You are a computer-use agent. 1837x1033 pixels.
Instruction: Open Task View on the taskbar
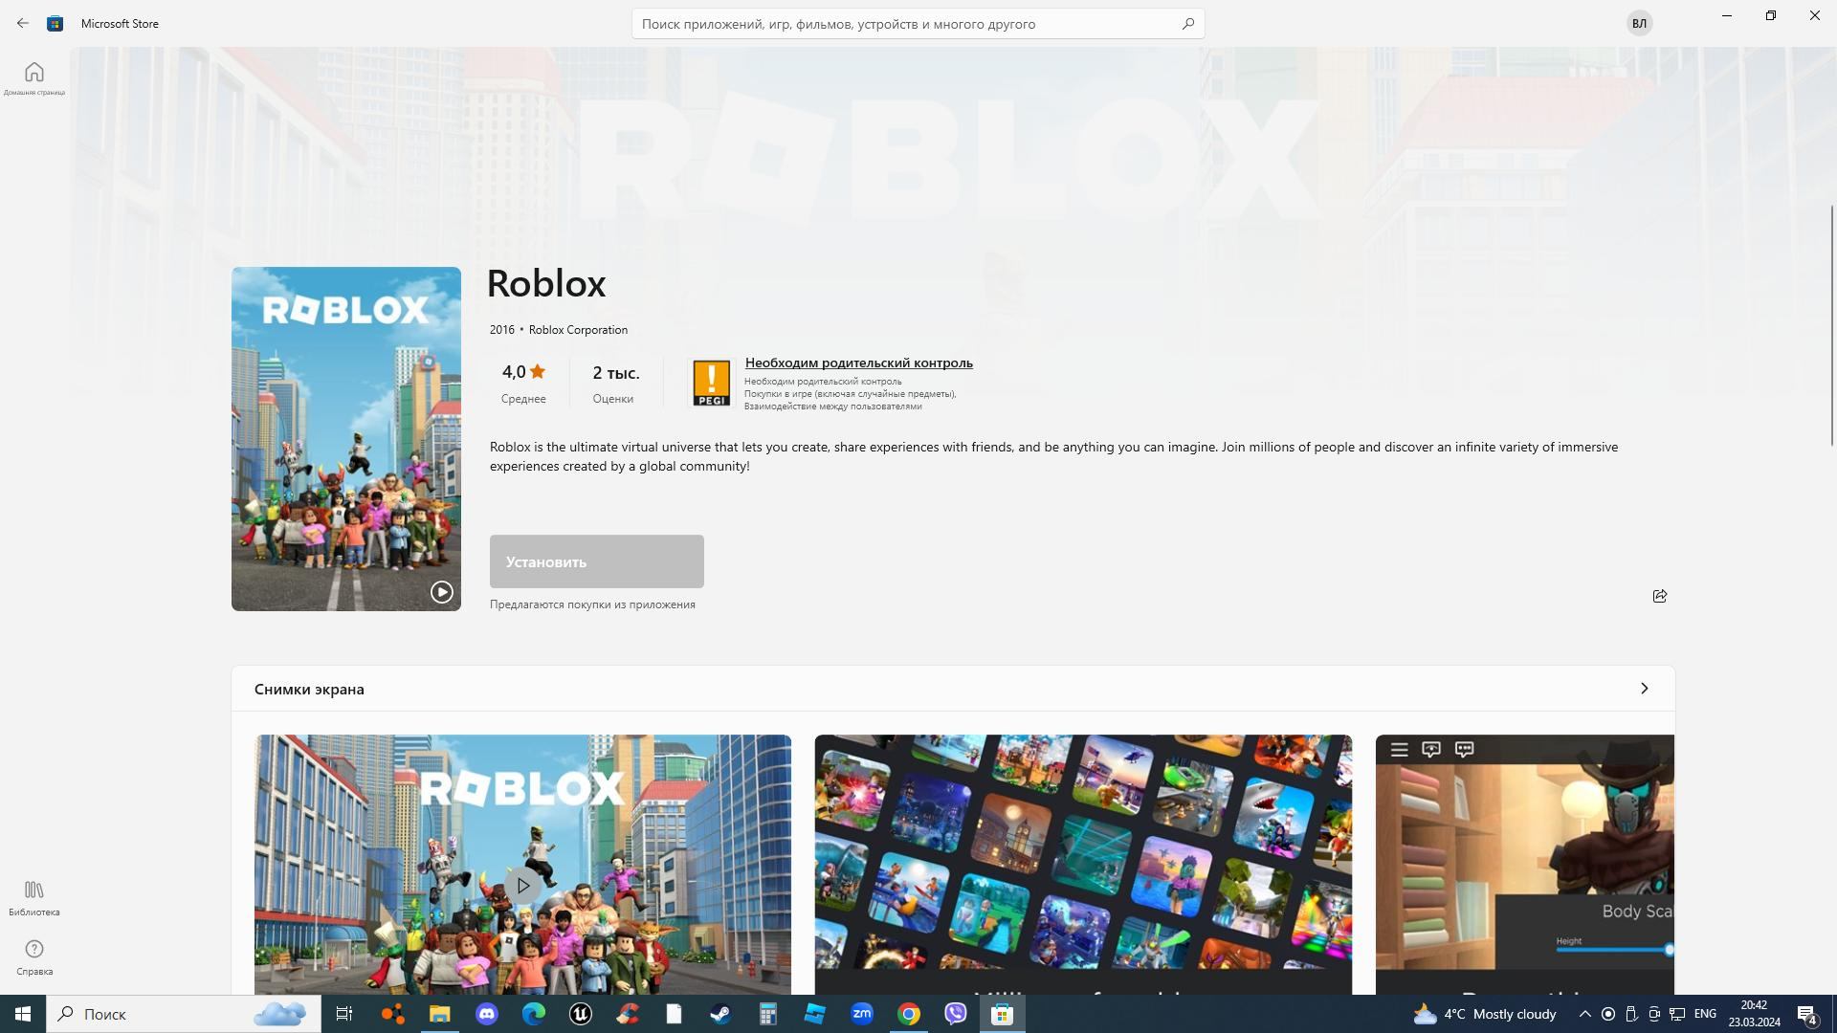tap(344, 1014)
